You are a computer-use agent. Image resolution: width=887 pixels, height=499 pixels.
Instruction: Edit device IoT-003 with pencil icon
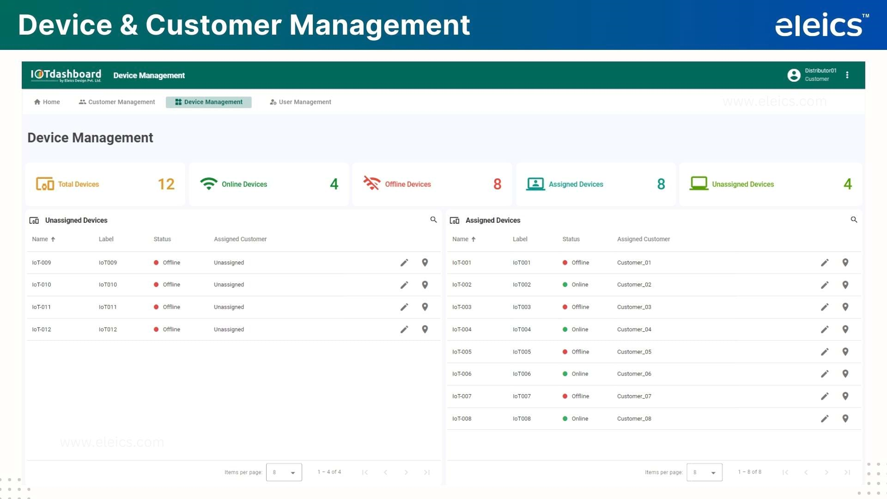825,307
